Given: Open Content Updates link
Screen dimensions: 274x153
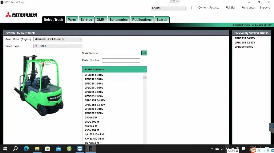Looking at the screenshot, I should (209, 7).
